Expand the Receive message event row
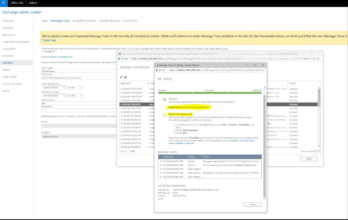 (x=161, y=161)
